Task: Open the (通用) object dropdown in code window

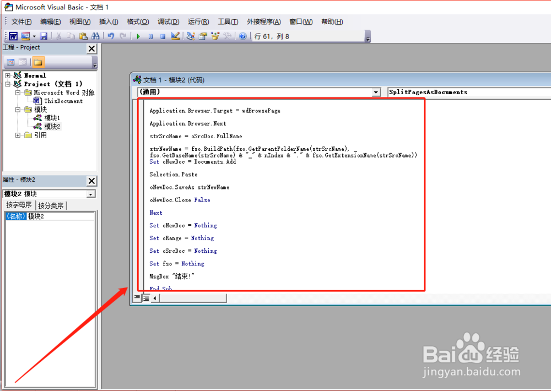Action: pyautogui.click(x=376, y=92)
